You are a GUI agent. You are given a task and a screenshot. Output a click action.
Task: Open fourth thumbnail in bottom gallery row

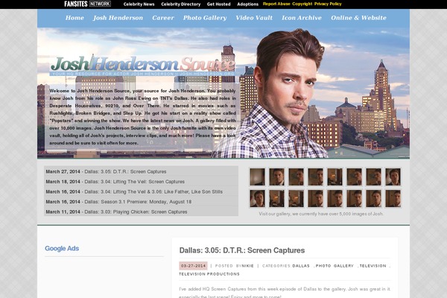[316, 198]
